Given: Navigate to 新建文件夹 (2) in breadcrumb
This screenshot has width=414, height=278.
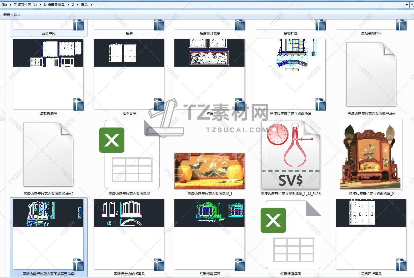Looking at the screenshot, I should (x=25, y=5).
